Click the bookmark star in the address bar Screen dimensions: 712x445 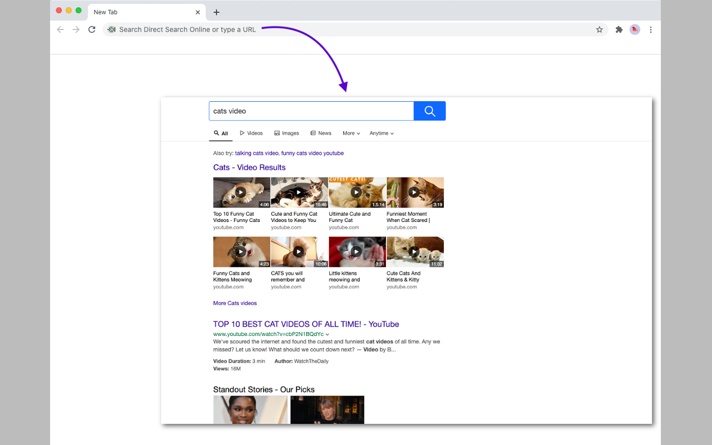click(599, 29)
